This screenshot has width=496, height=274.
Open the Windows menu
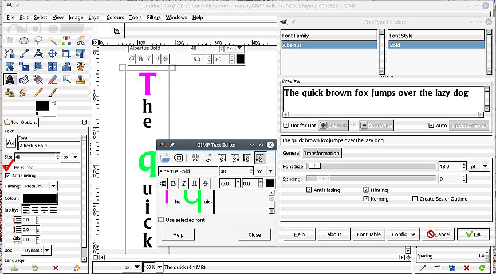[176, 17]
